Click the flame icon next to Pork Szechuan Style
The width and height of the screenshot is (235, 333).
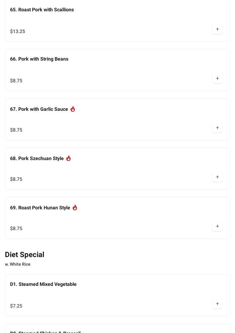point(68,158)
